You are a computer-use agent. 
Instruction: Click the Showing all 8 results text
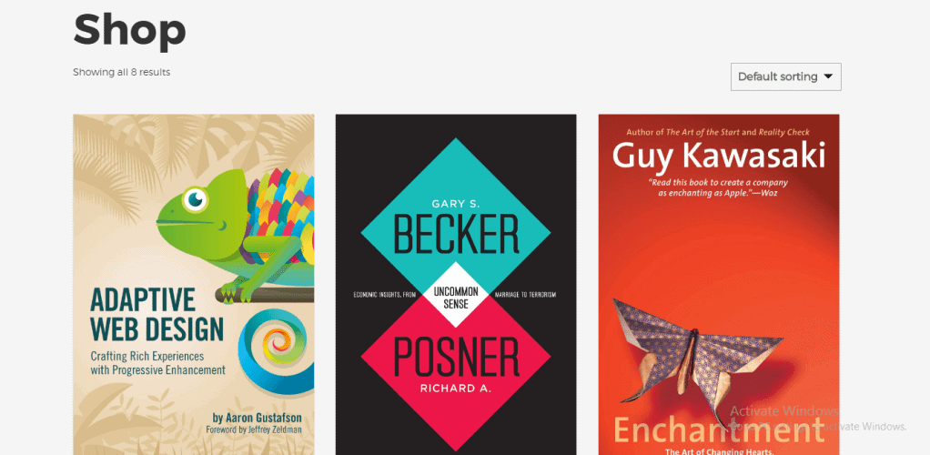click(x=122, y=73)
